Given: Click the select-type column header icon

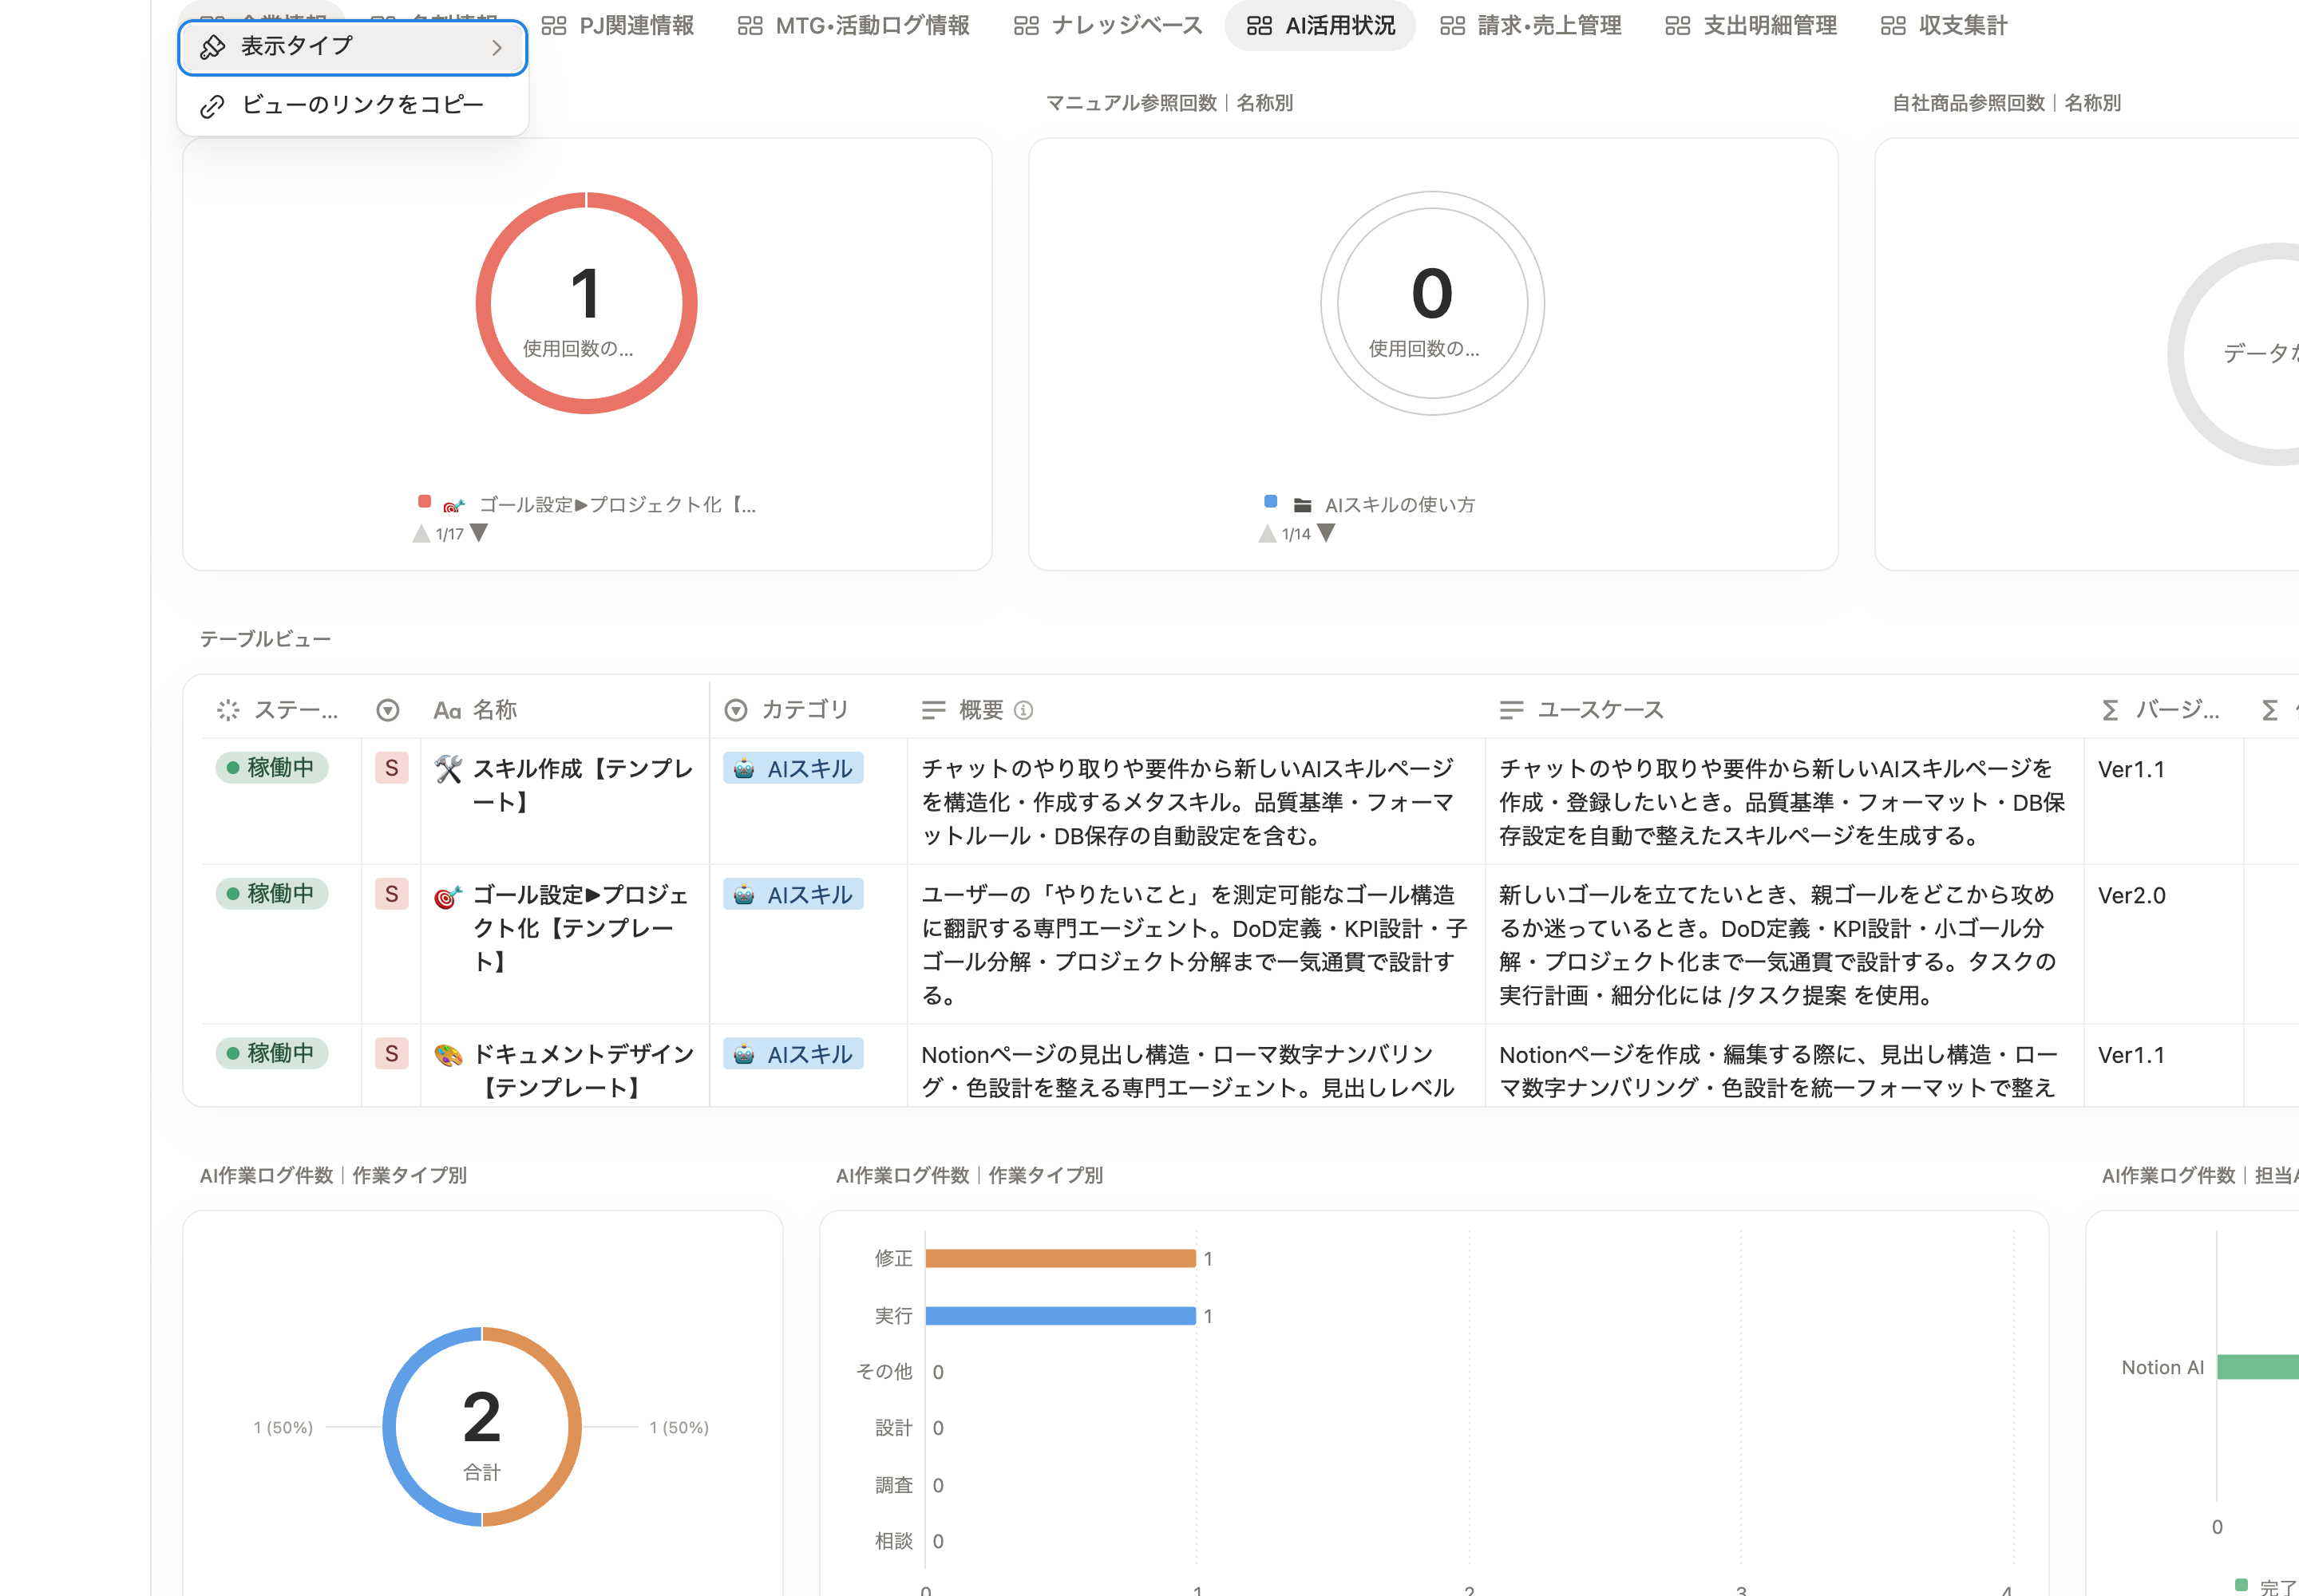Looking at the screenshot, I should (388, 710).
